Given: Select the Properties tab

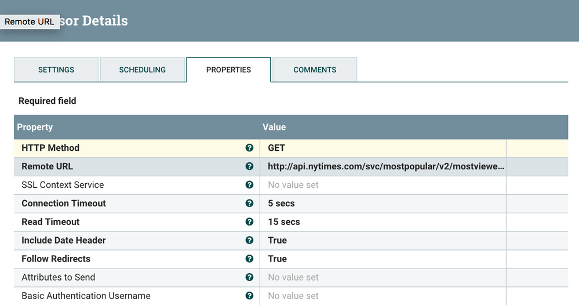Looking at the screenshot, I should [x=228, y=70].
